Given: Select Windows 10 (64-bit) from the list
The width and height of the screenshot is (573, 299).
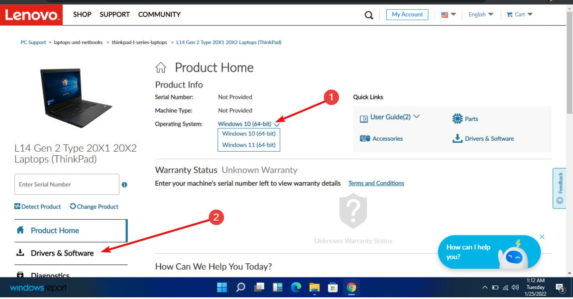Looking at the screenshot, I should 249,133.
